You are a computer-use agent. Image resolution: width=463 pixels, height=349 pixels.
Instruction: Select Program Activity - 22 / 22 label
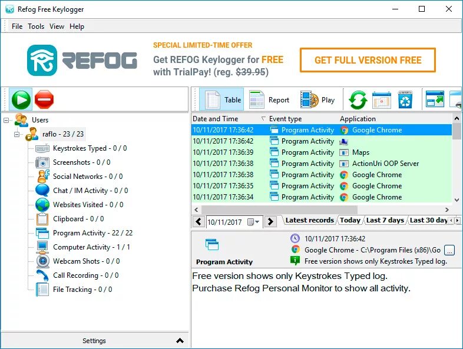pyautogui.click(x=92, y=233)
